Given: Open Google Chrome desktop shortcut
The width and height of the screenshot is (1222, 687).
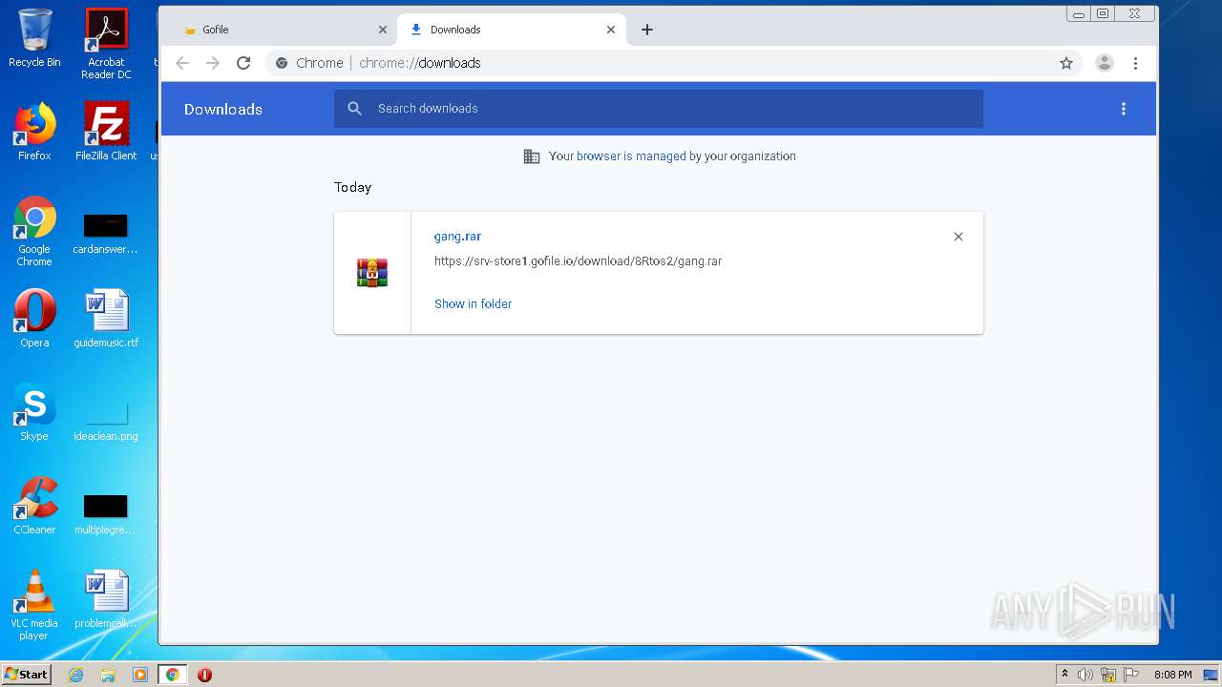Looking at the screenshot, I should pos(34,231).
